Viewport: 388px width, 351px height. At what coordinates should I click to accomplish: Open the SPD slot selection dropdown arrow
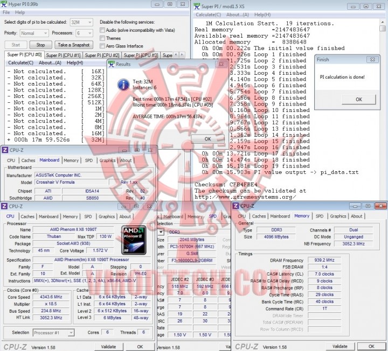[161, 232]
